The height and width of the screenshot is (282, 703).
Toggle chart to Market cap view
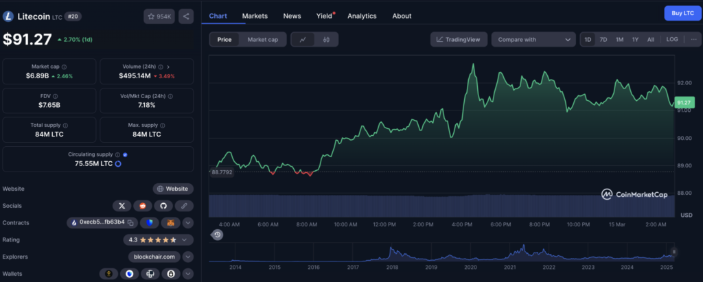coord(262,40)
